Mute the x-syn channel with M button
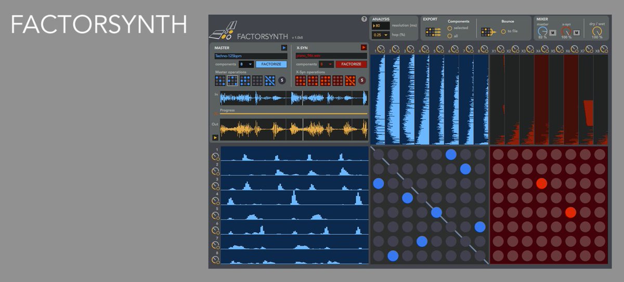This screenshot has height=282, width=624. pos(577,33)
